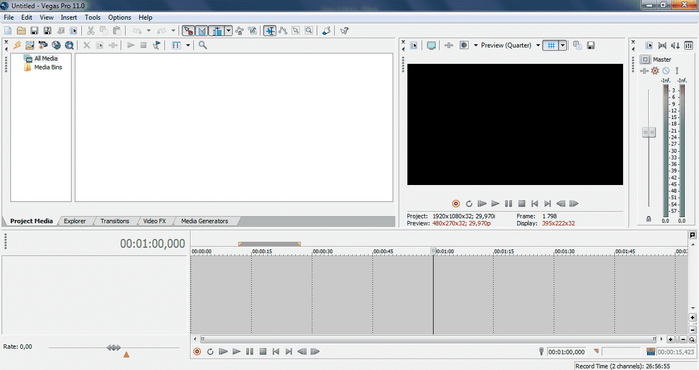Screen dimensions: 699x370
Task: Click the Downmix Output icon in the mixer
Action: coord(662,46)
